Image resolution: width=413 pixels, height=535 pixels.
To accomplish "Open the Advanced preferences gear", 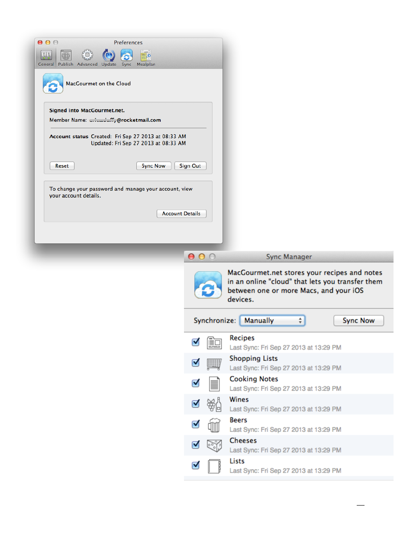I will coord(87,58).
